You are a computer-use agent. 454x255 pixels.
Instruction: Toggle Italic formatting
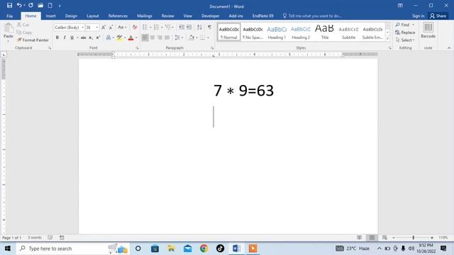[x=65, y=38]
